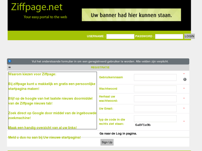202x151 pixels.
Task: Click the 'Zoek direct op Google' paragraph
Action: [52, 116]
